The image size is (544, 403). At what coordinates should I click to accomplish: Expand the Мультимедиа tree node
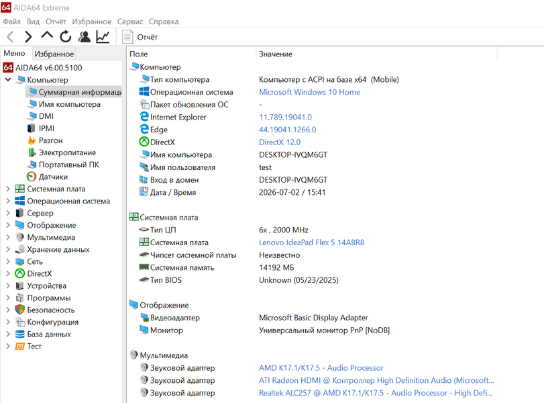(8, 237)
